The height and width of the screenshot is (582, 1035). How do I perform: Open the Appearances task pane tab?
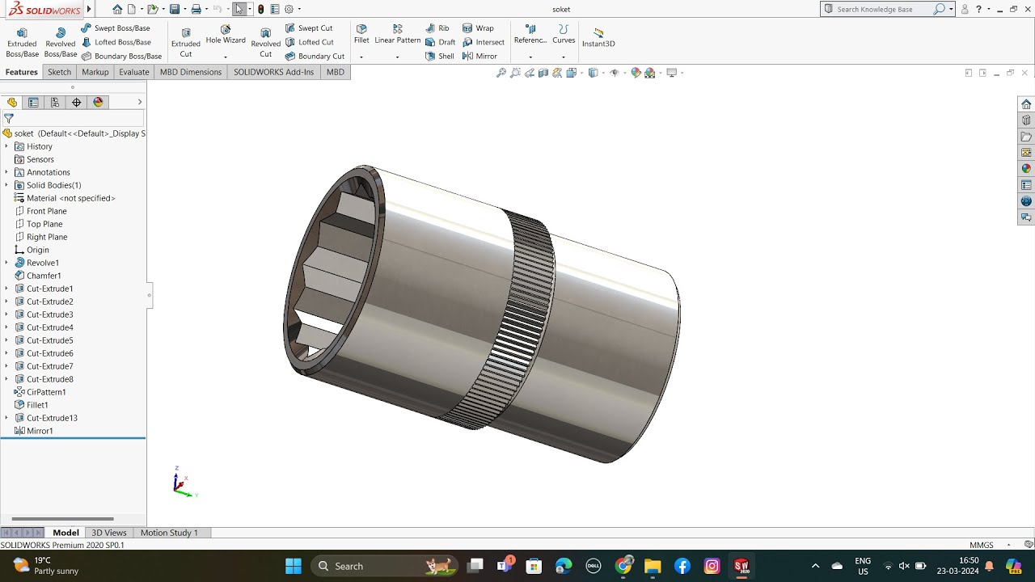click(x=1026, y=169)
